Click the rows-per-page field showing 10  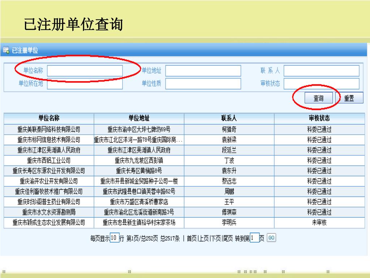point(115,237)
